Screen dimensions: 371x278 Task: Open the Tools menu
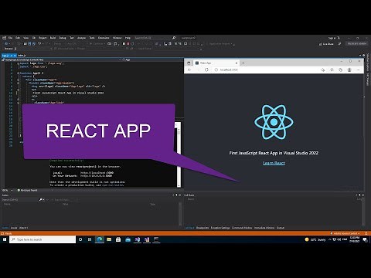click(92, 38)
